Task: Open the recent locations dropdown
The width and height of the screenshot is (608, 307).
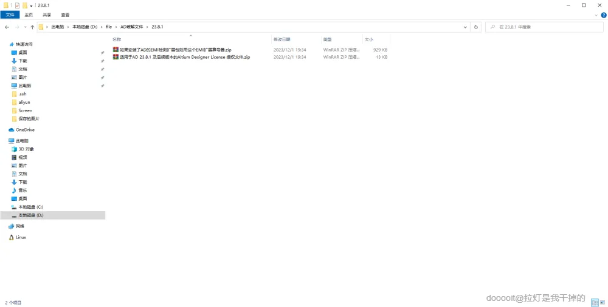Action: (25, 27)
